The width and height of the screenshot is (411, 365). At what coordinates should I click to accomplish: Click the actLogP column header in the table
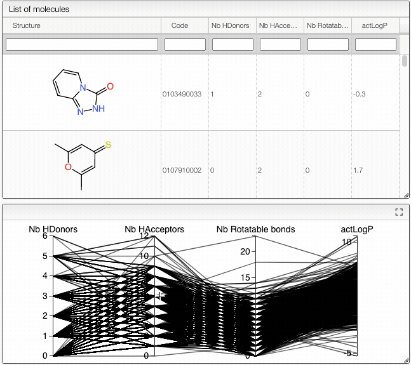374,25
